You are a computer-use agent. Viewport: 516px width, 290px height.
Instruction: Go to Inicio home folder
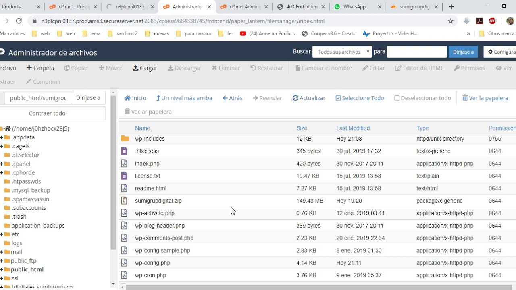(x=135, y=98)
